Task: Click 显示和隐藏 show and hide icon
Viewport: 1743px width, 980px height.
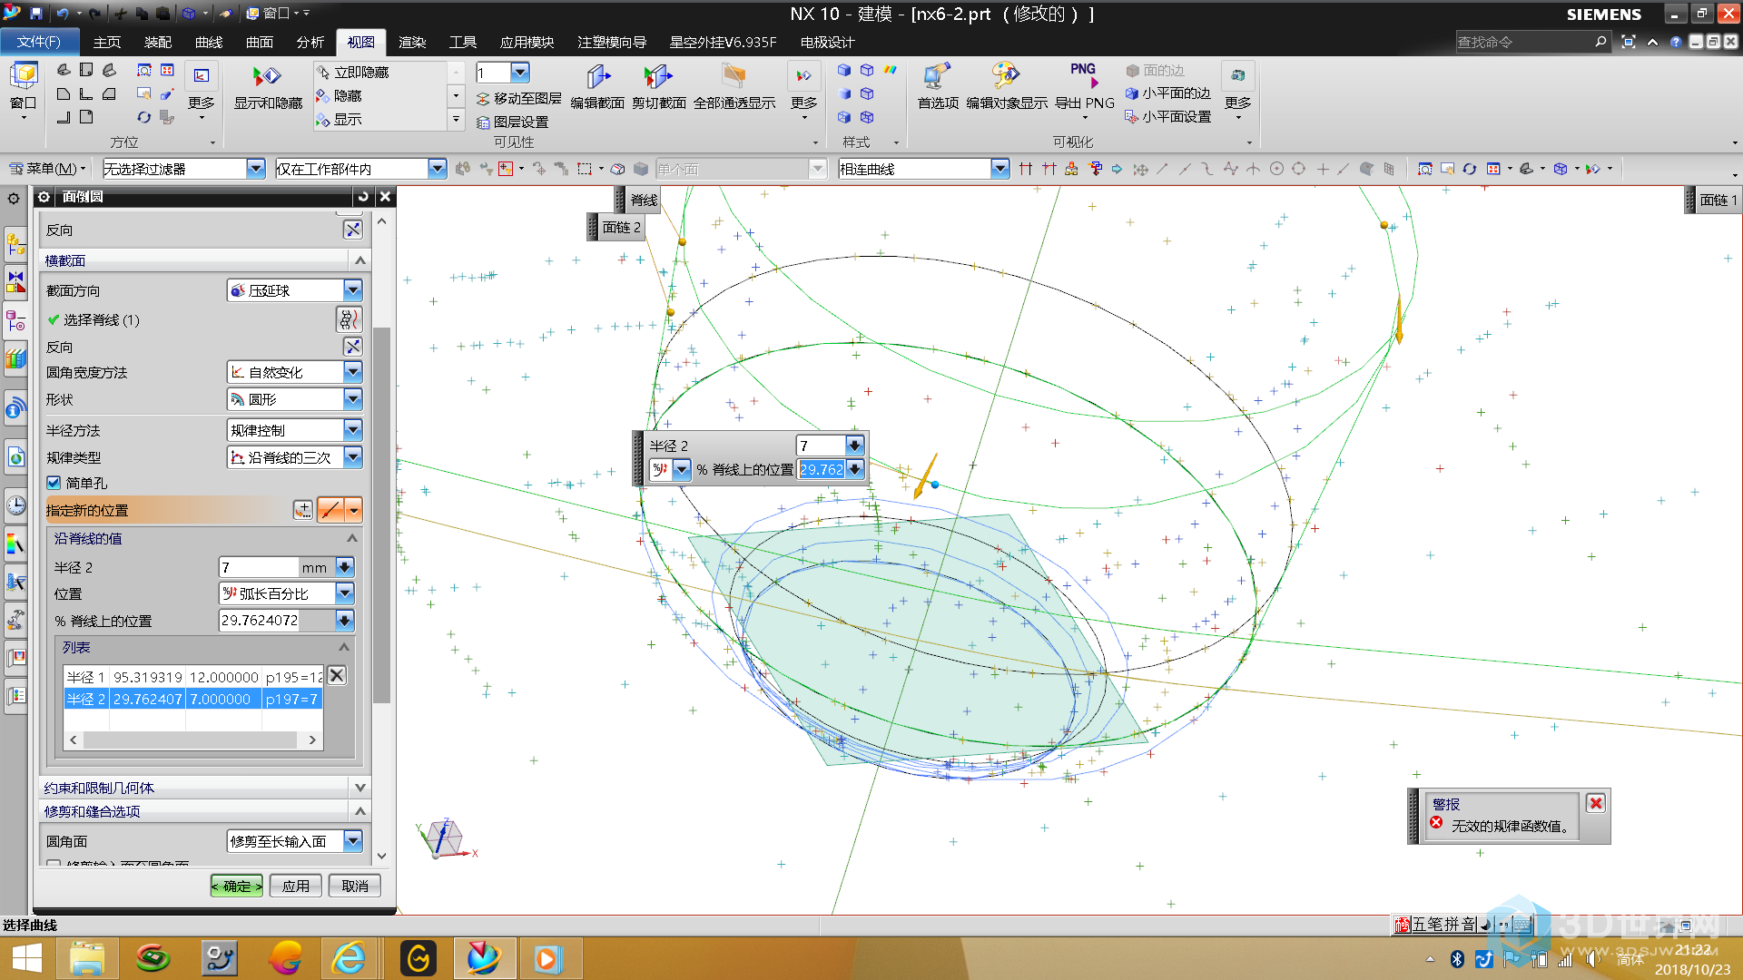Action: click(x=268, y=86)
